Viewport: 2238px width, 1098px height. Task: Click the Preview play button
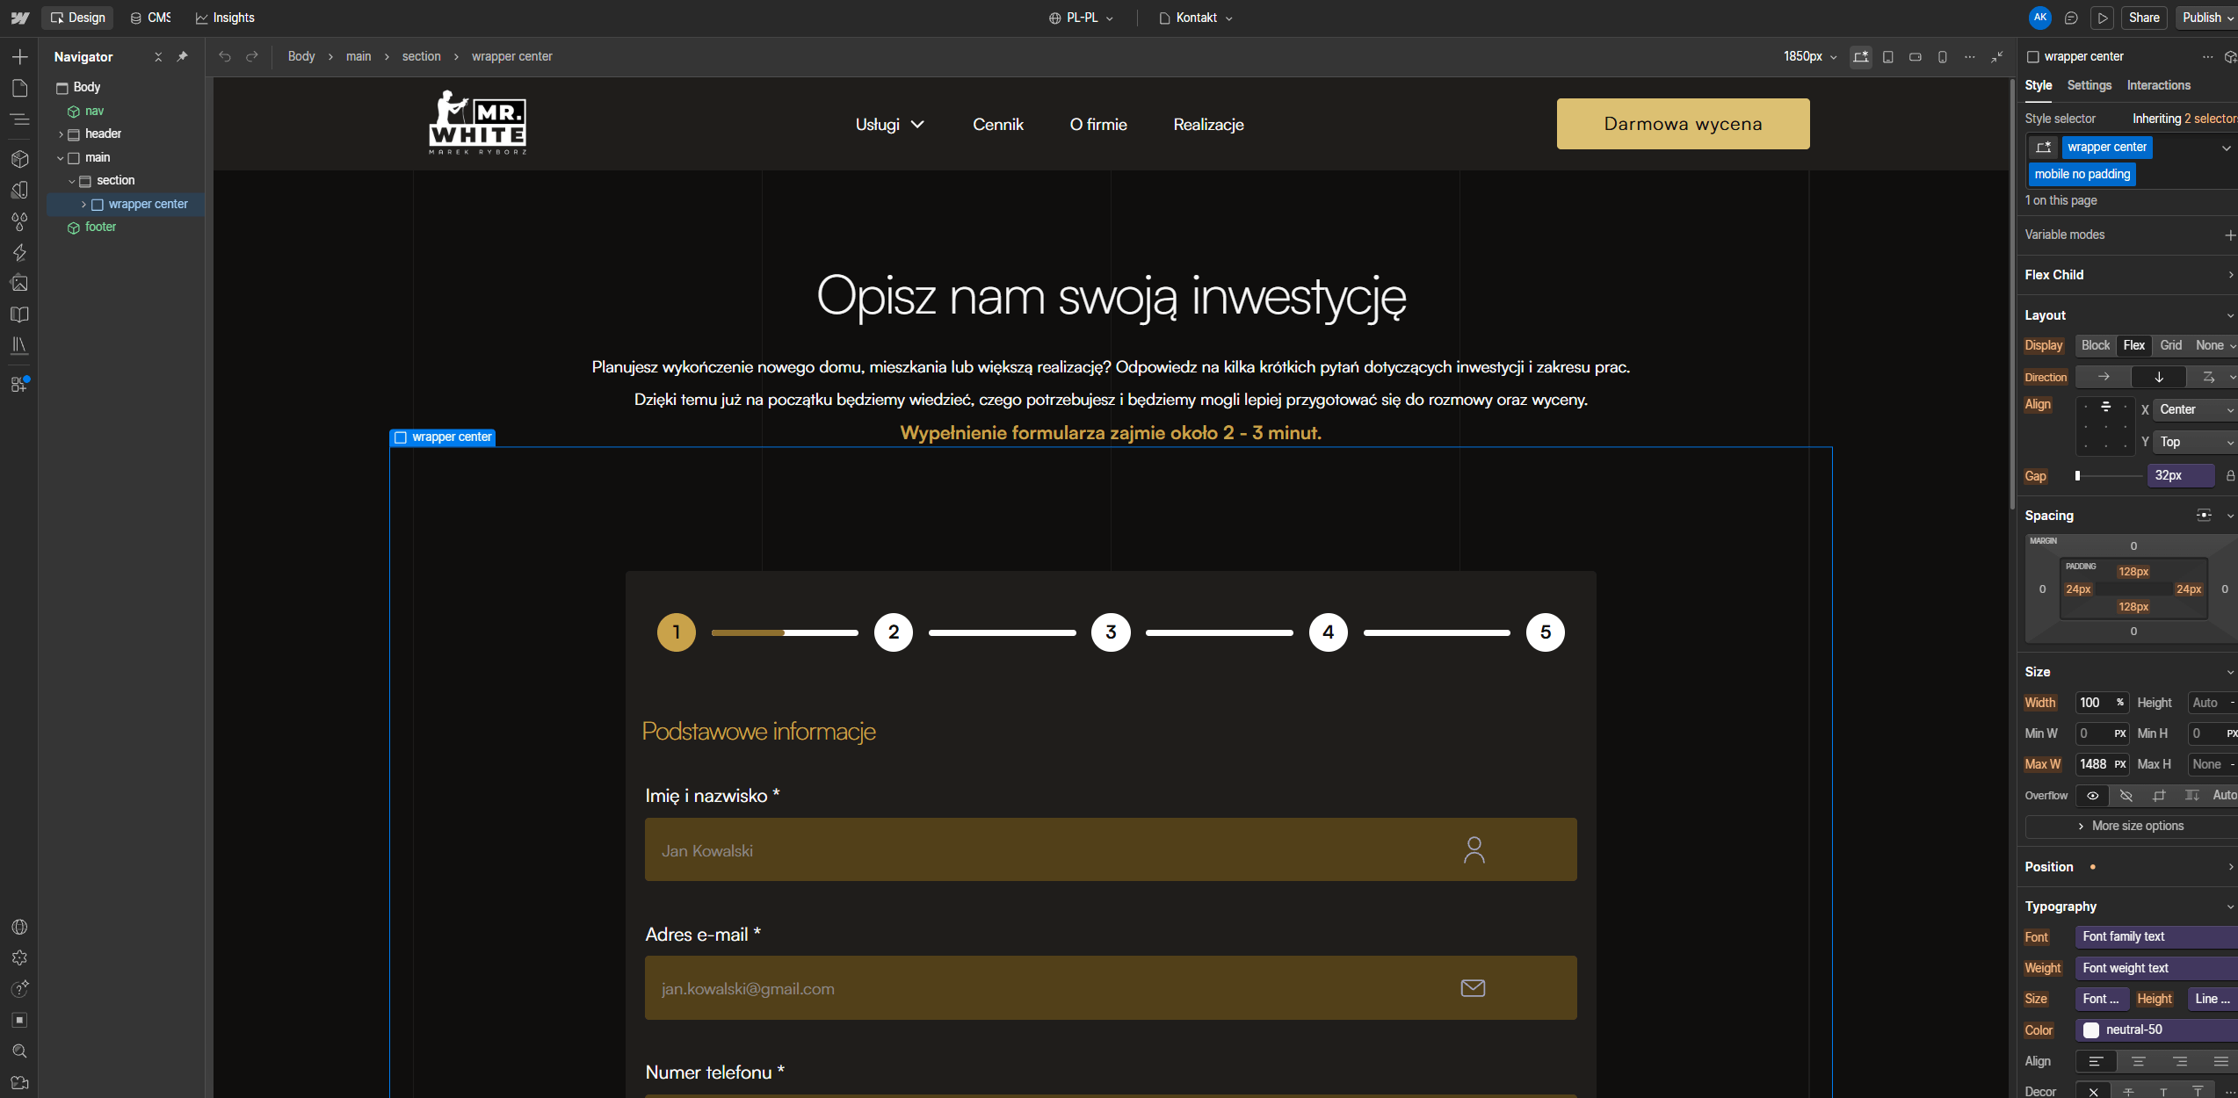click(x=2103, y=18)
